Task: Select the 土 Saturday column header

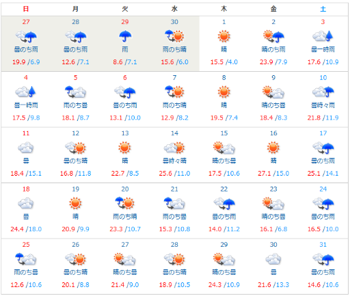Action: click(x=323, y=9)
